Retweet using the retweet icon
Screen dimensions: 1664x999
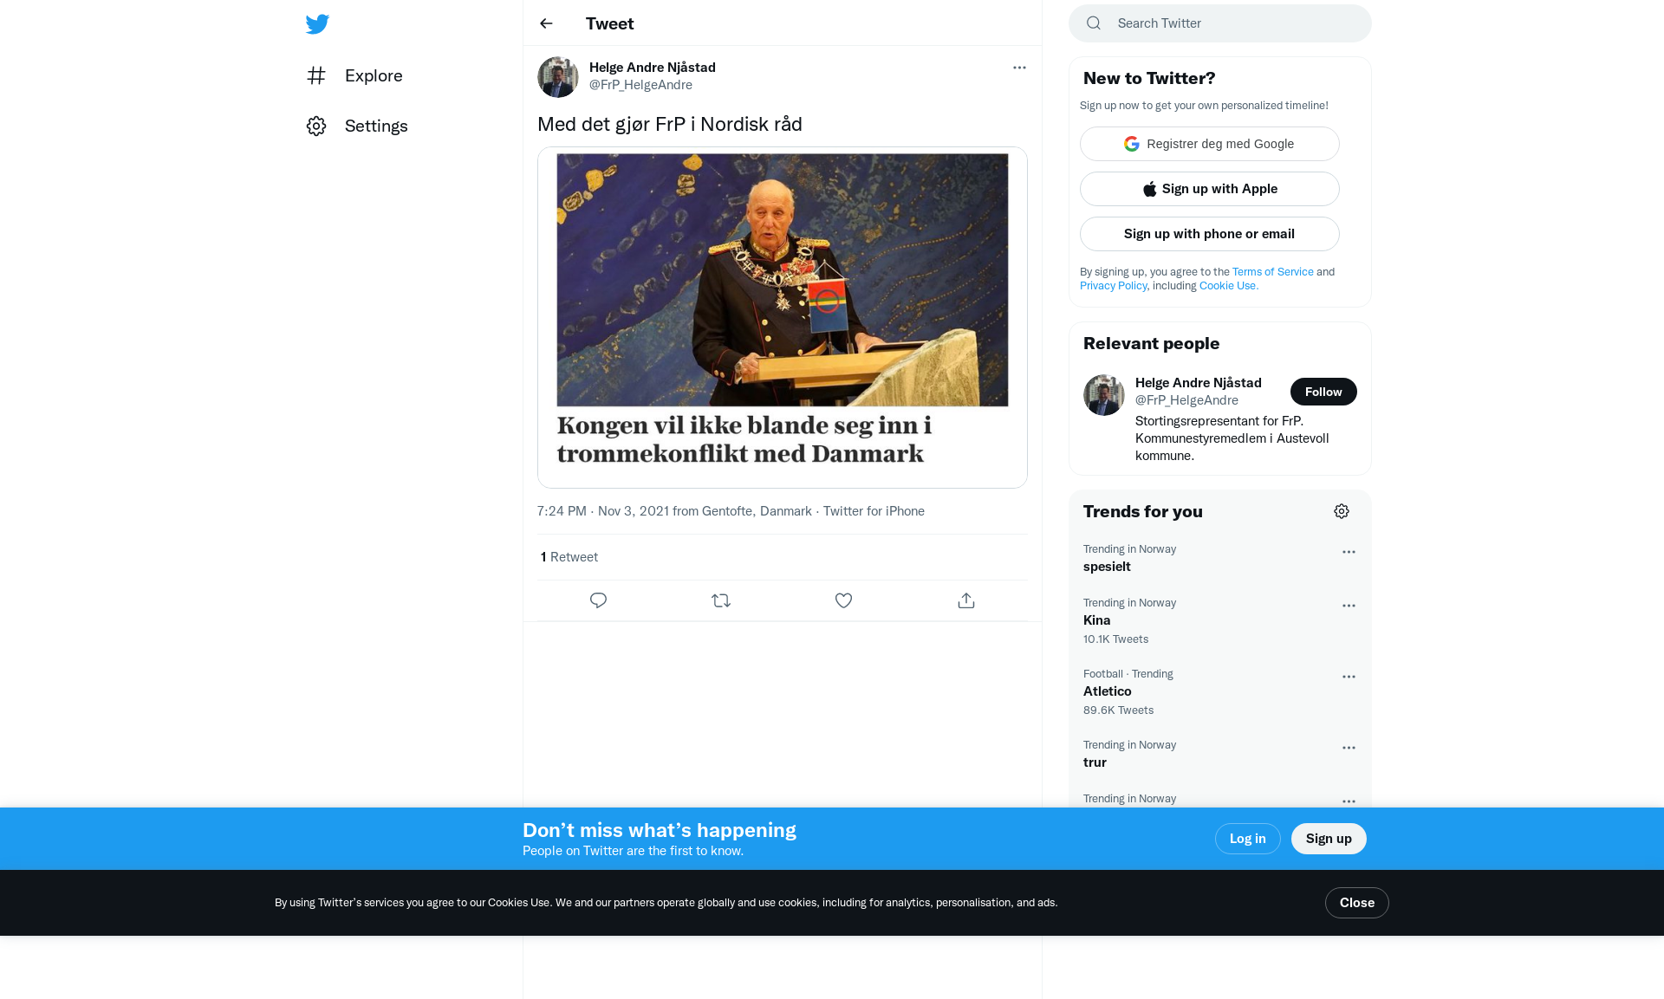coord(721,600)
